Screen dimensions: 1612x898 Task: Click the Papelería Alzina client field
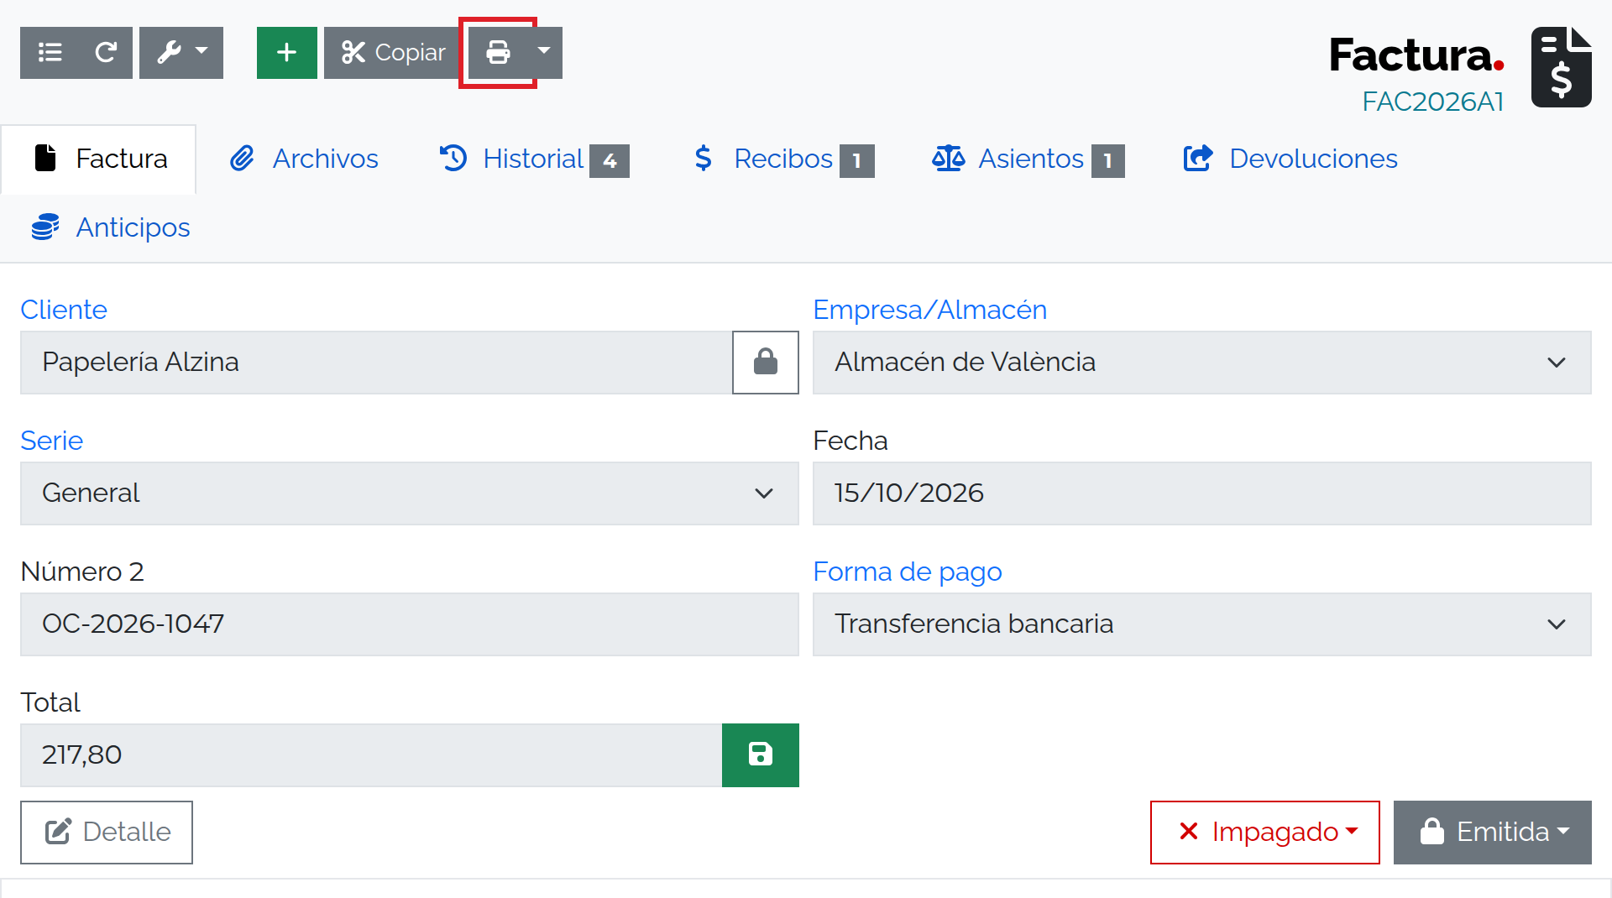click(x=376, y=363)
